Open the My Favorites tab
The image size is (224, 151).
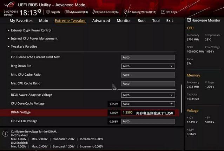pyautogui.click(x=21, y=21)
